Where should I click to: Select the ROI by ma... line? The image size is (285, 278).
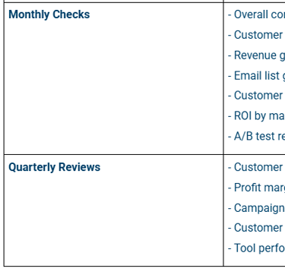point(256,116)
